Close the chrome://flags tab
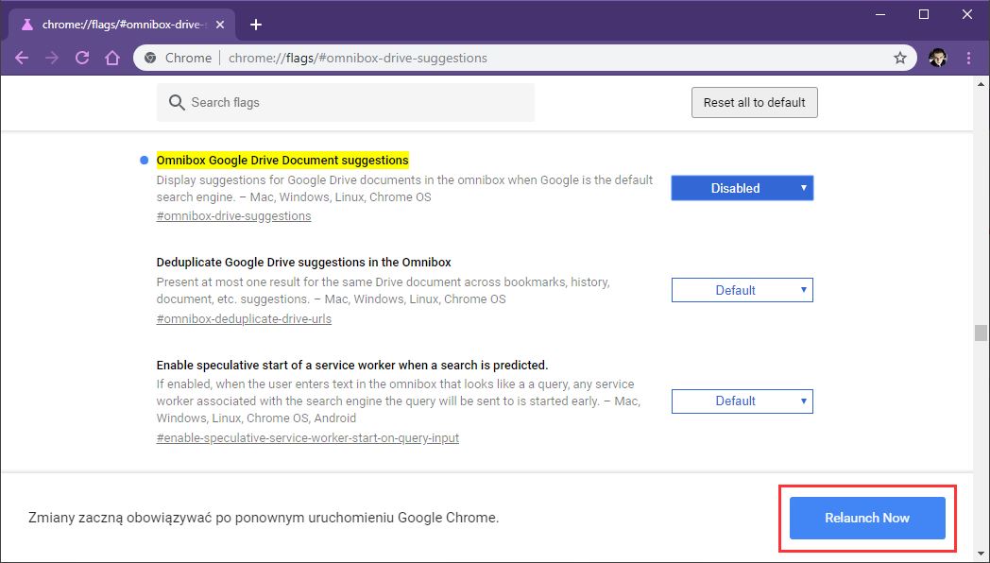 click(220, 25)
